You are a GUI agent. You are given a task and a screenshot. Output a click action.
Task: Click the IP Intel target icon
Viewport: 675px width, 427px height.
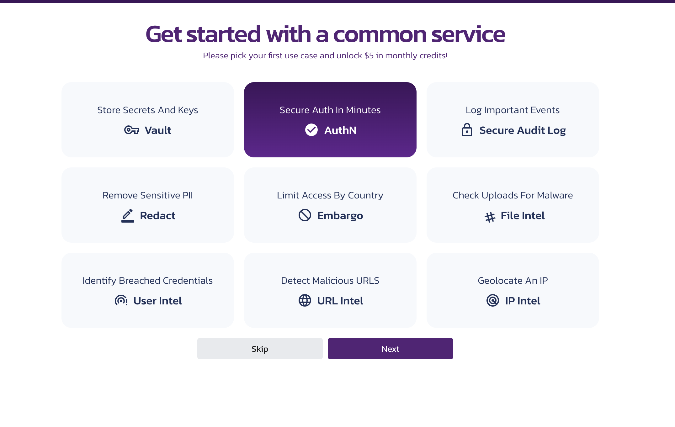click(492, 301)
